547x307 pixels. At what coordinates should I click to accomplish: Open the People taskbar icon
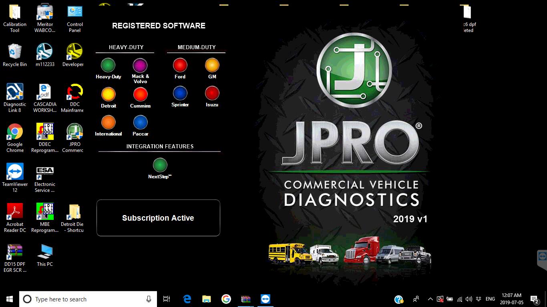tap(416, 299)
